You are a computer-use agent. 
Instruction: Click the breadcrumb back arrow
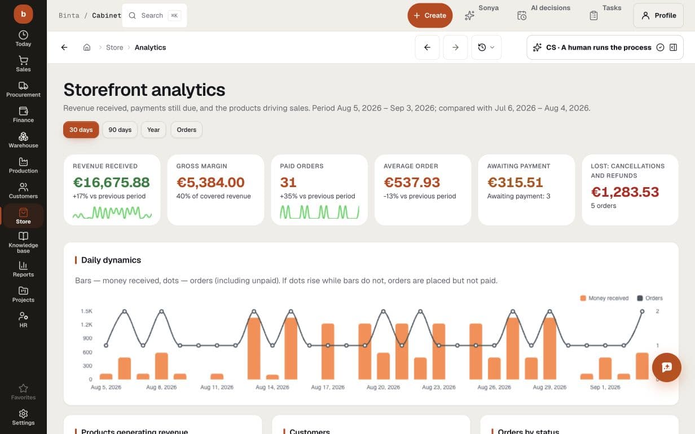coord(64,47)
